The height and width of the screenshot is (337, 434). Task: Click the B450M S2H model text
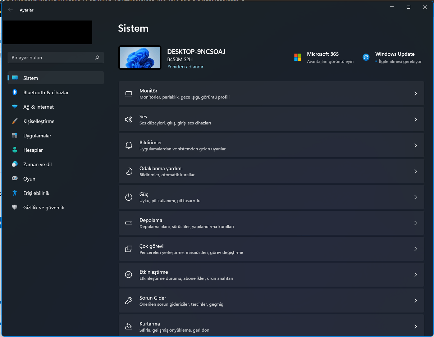coord(180,60)
